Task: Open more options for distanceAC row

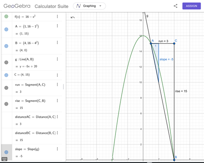Action: 57,117
